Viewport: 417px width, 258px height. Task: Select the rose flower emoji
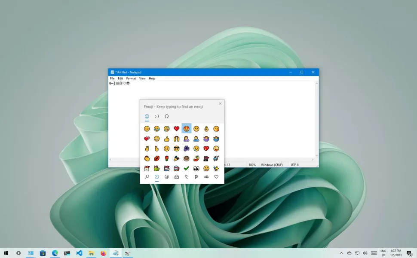166,158
